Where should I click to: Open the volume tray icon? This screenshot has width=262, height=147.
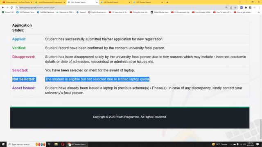(244, 144)
